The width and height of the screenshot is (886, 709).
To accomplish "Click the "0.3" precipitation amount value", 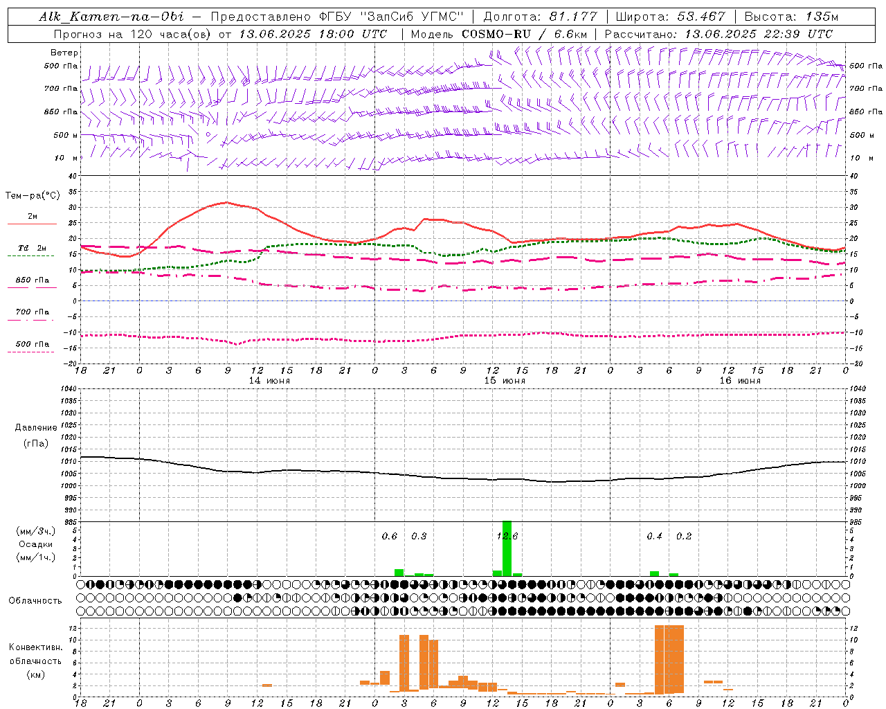I will [x=419, y=536].
